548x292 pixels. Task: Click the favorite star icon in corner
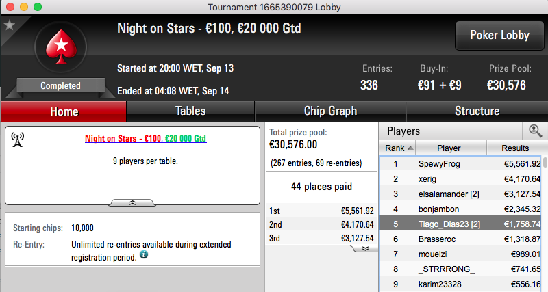point(10,25)
